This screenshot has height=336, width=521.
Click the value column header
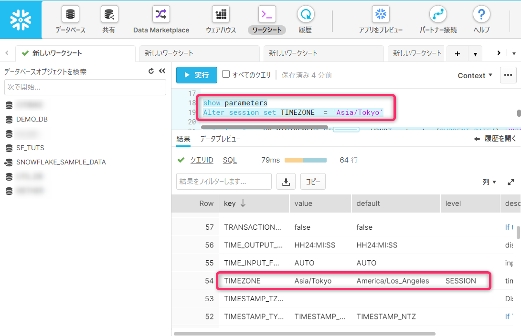320,204
